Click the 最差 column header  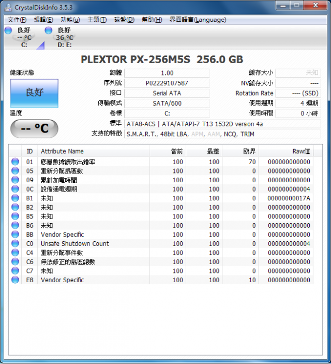point(204,151)
